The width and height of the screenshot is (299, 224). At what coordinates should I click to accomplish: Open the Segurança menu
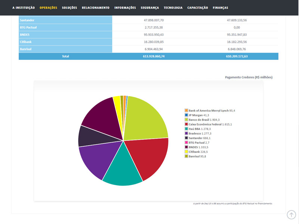point(150,8)
